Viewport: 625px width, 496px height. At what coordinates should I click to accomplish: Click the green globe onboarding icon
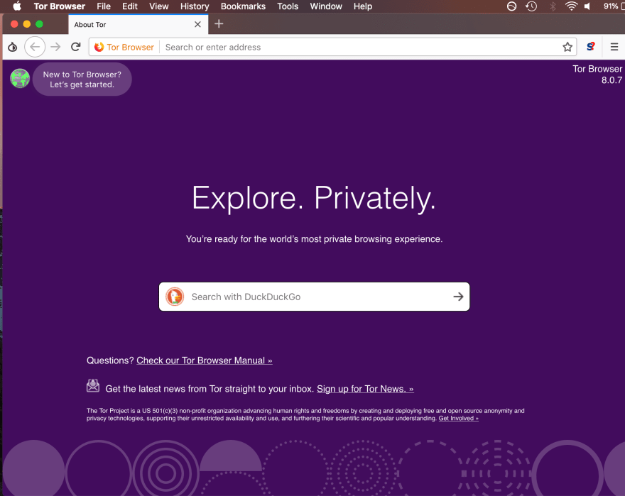coord(20,78)
